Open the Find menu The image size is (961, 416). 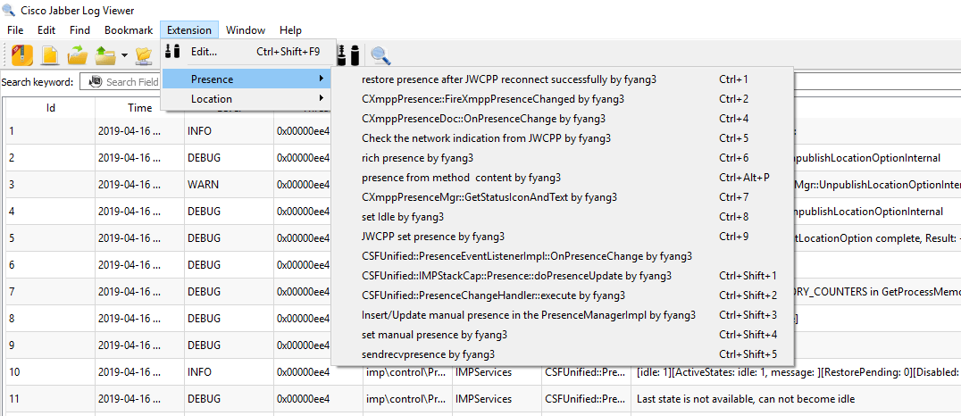point(79,30)
